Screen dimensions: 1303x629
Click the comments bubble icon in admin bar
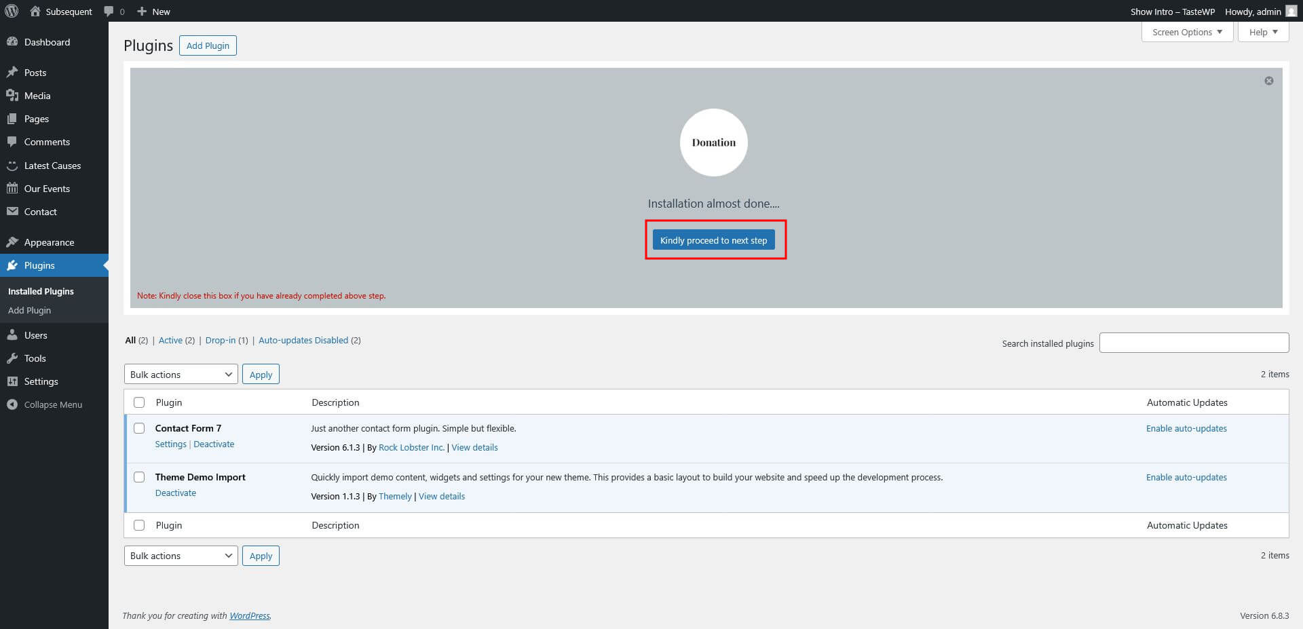(109, 12)
